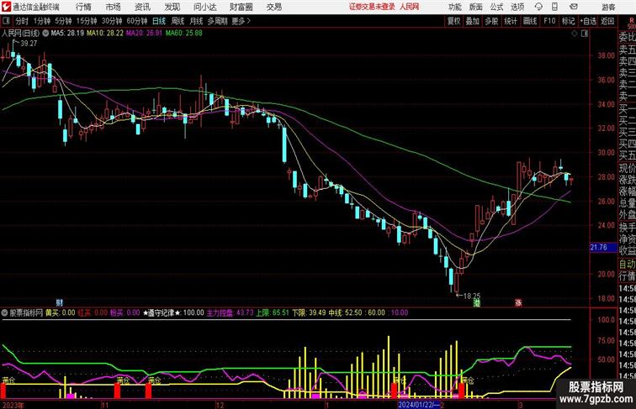Toggle the panel layout icon beside the diamond
Image resolution: width=636 pixels, height=409 pixels.
coord(585,34)
